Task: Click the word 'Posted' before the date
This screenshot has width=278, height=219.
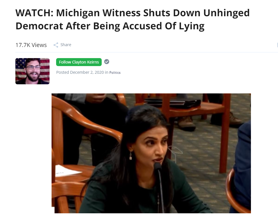Action: click(63, 72)
